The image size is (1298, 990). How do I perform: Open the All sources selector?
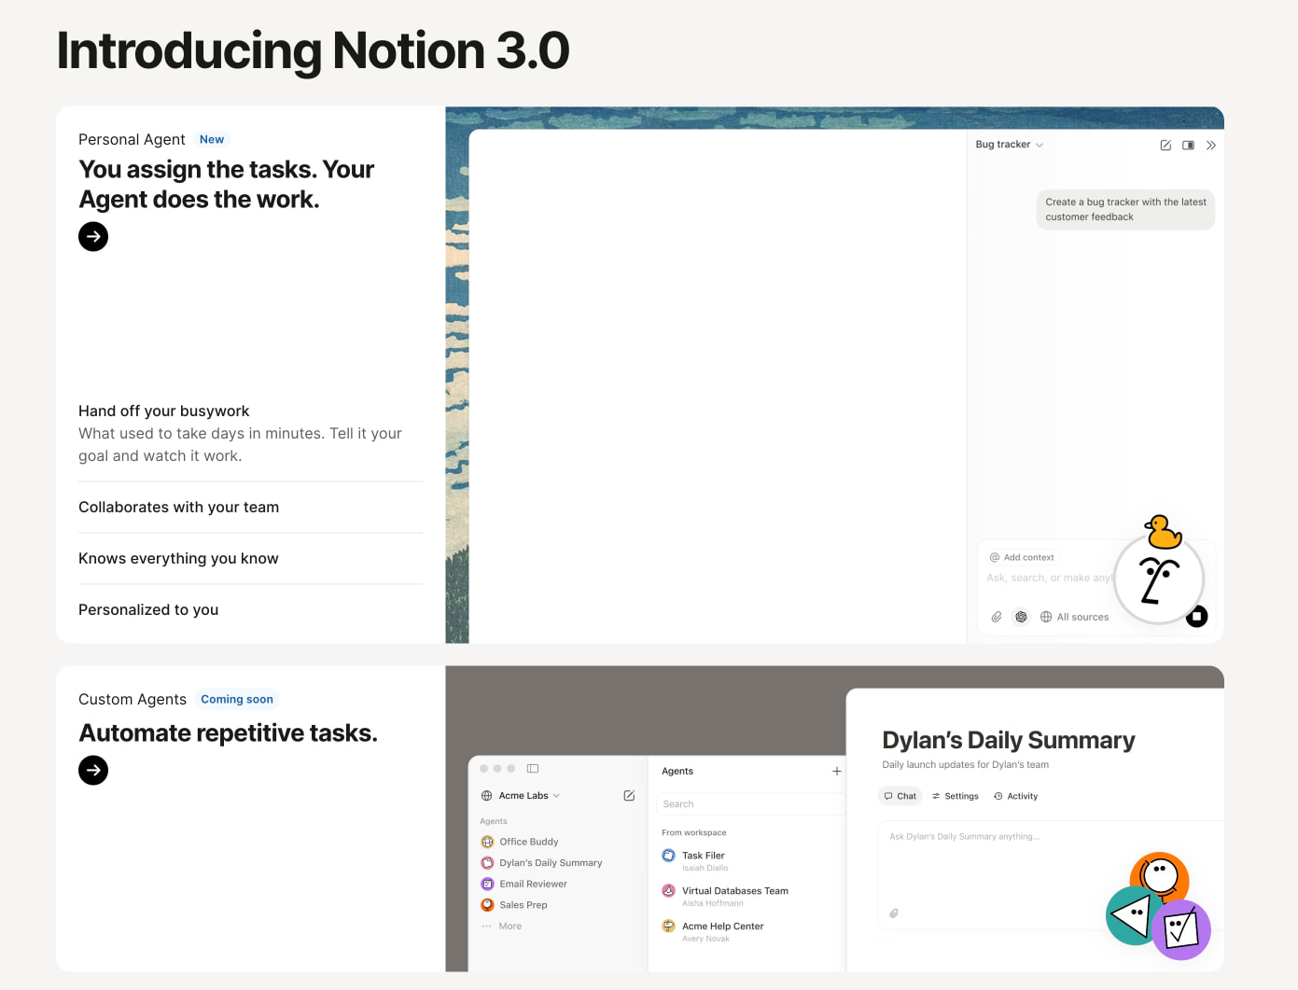click(1074, 617)
